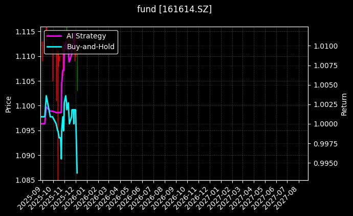Click the lowest point of the cyan Buy-and-Hold line
Screen dimensions: 353x216
pyautogui.click(x=77, y=173)
